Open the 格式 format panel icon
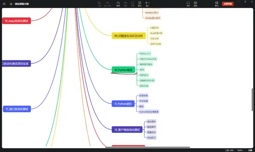 (x=217, y=4)
